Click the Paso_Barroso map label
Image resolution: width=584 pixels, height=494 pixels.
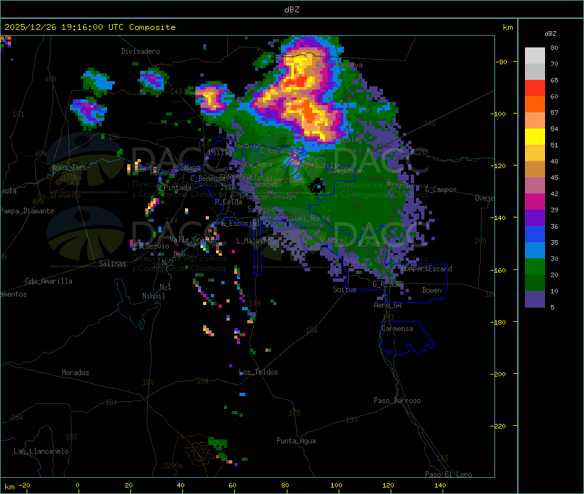397,401
